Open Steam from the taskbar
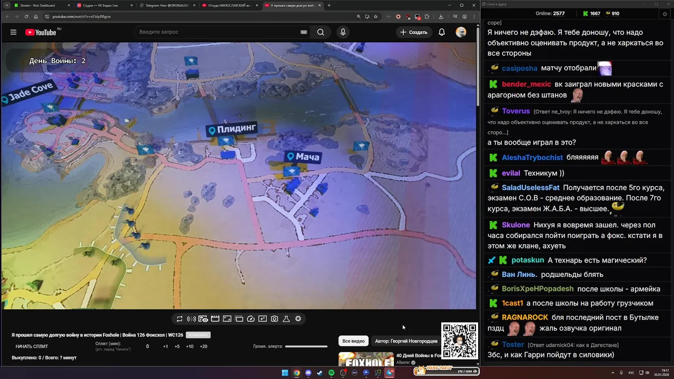 [x=320, y=373]
